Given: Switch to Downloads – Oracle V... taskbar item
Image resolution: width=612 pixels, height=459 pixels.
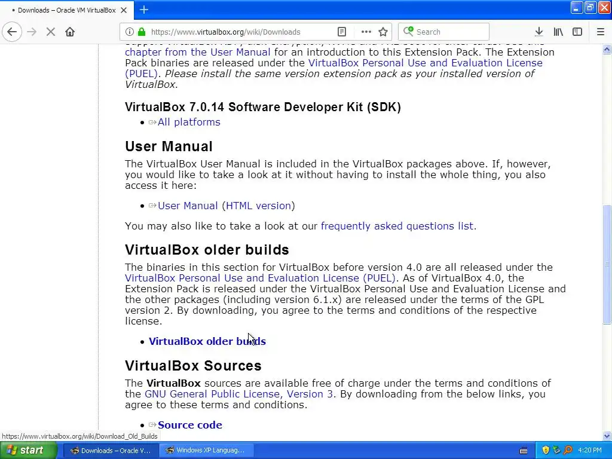Looking at the screenshot, I should pos(111,451).
